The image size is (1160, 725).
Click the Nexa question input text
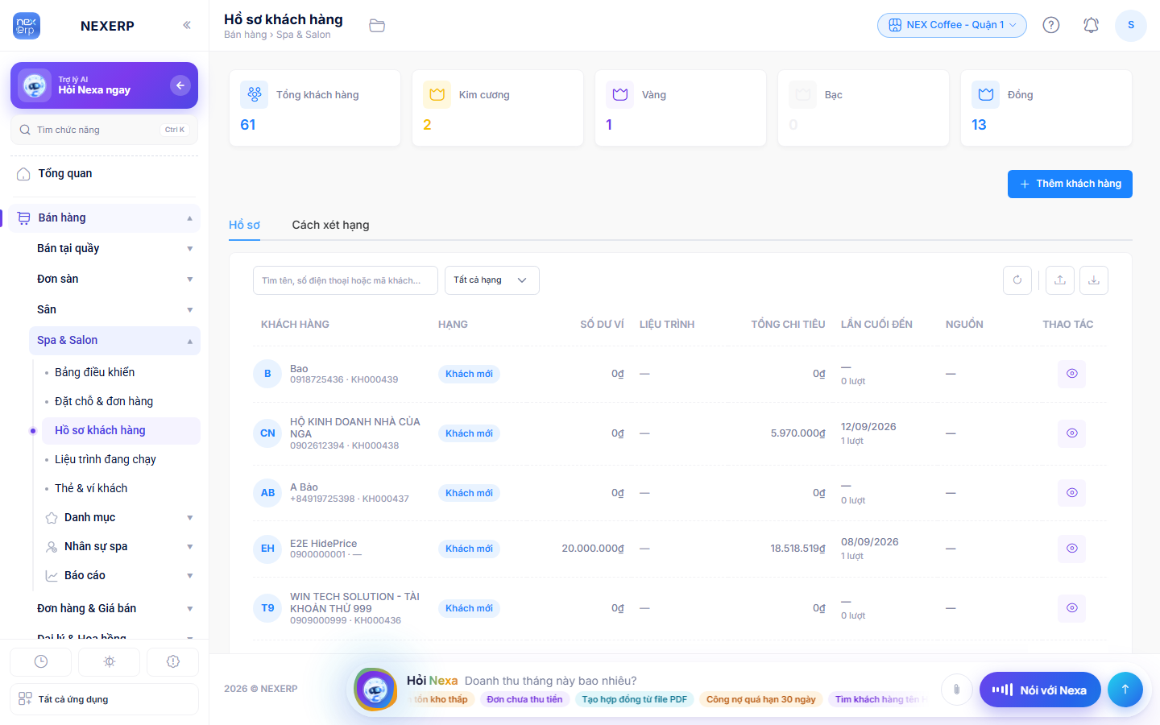coord(551,681)
